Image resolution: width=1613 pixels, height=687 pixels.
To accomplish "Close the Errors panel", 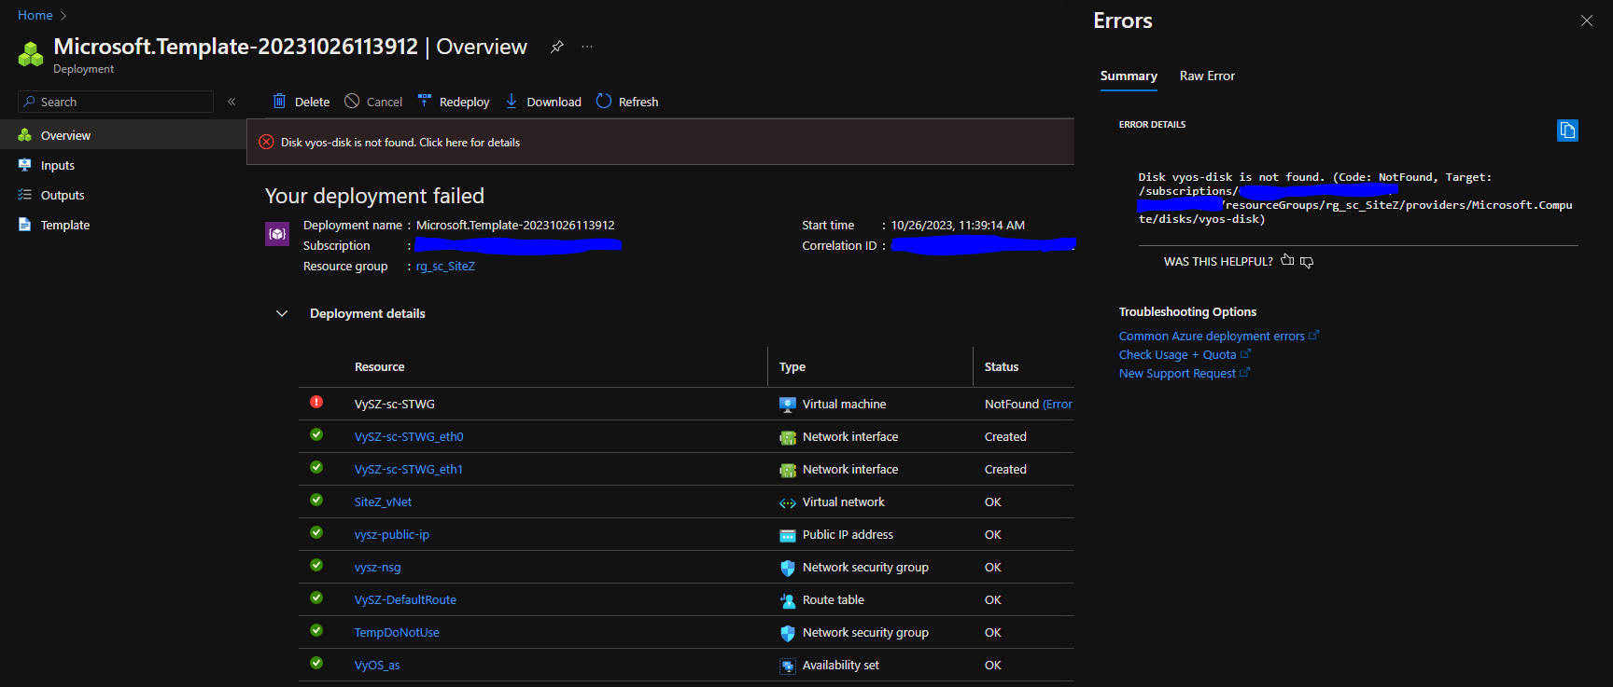I will [x=1587, y=21].
